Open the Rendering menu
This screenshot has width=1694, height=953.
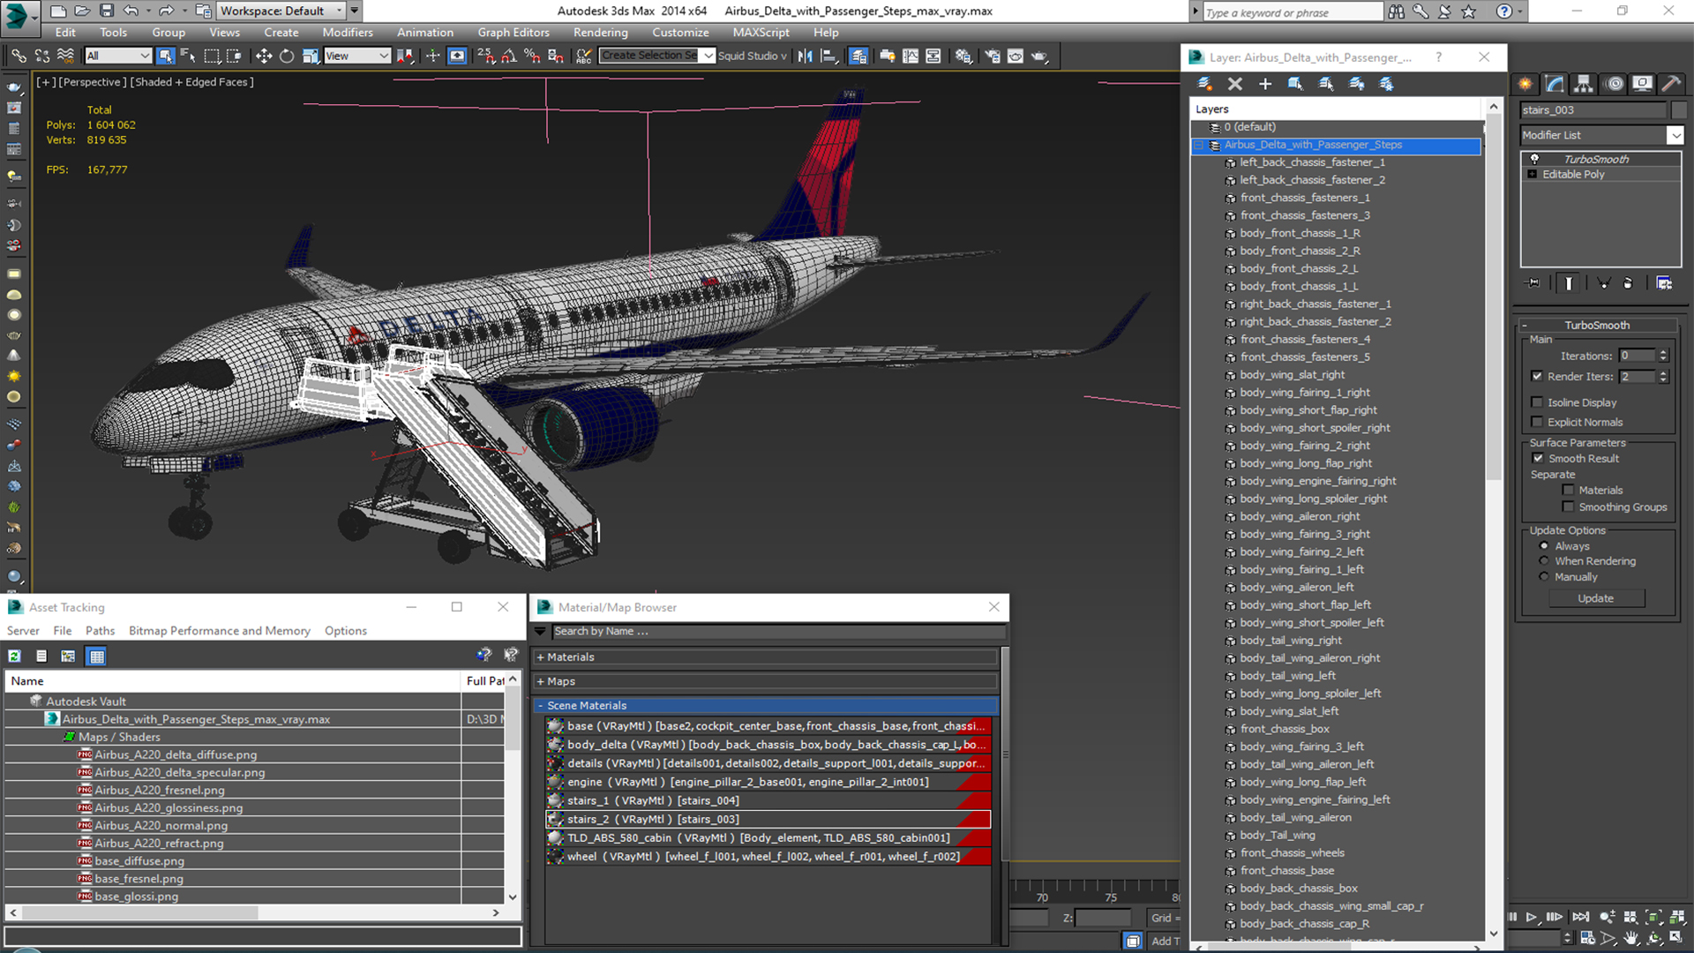pyautogui.click(x=600, y=33)
